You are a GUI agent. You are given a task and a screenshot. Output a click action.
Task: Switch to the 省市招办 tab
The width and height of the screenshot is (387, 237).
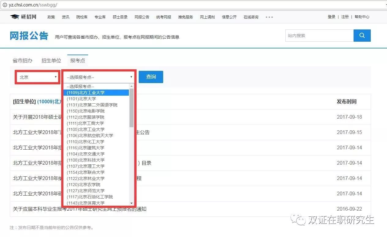point(22,60)
